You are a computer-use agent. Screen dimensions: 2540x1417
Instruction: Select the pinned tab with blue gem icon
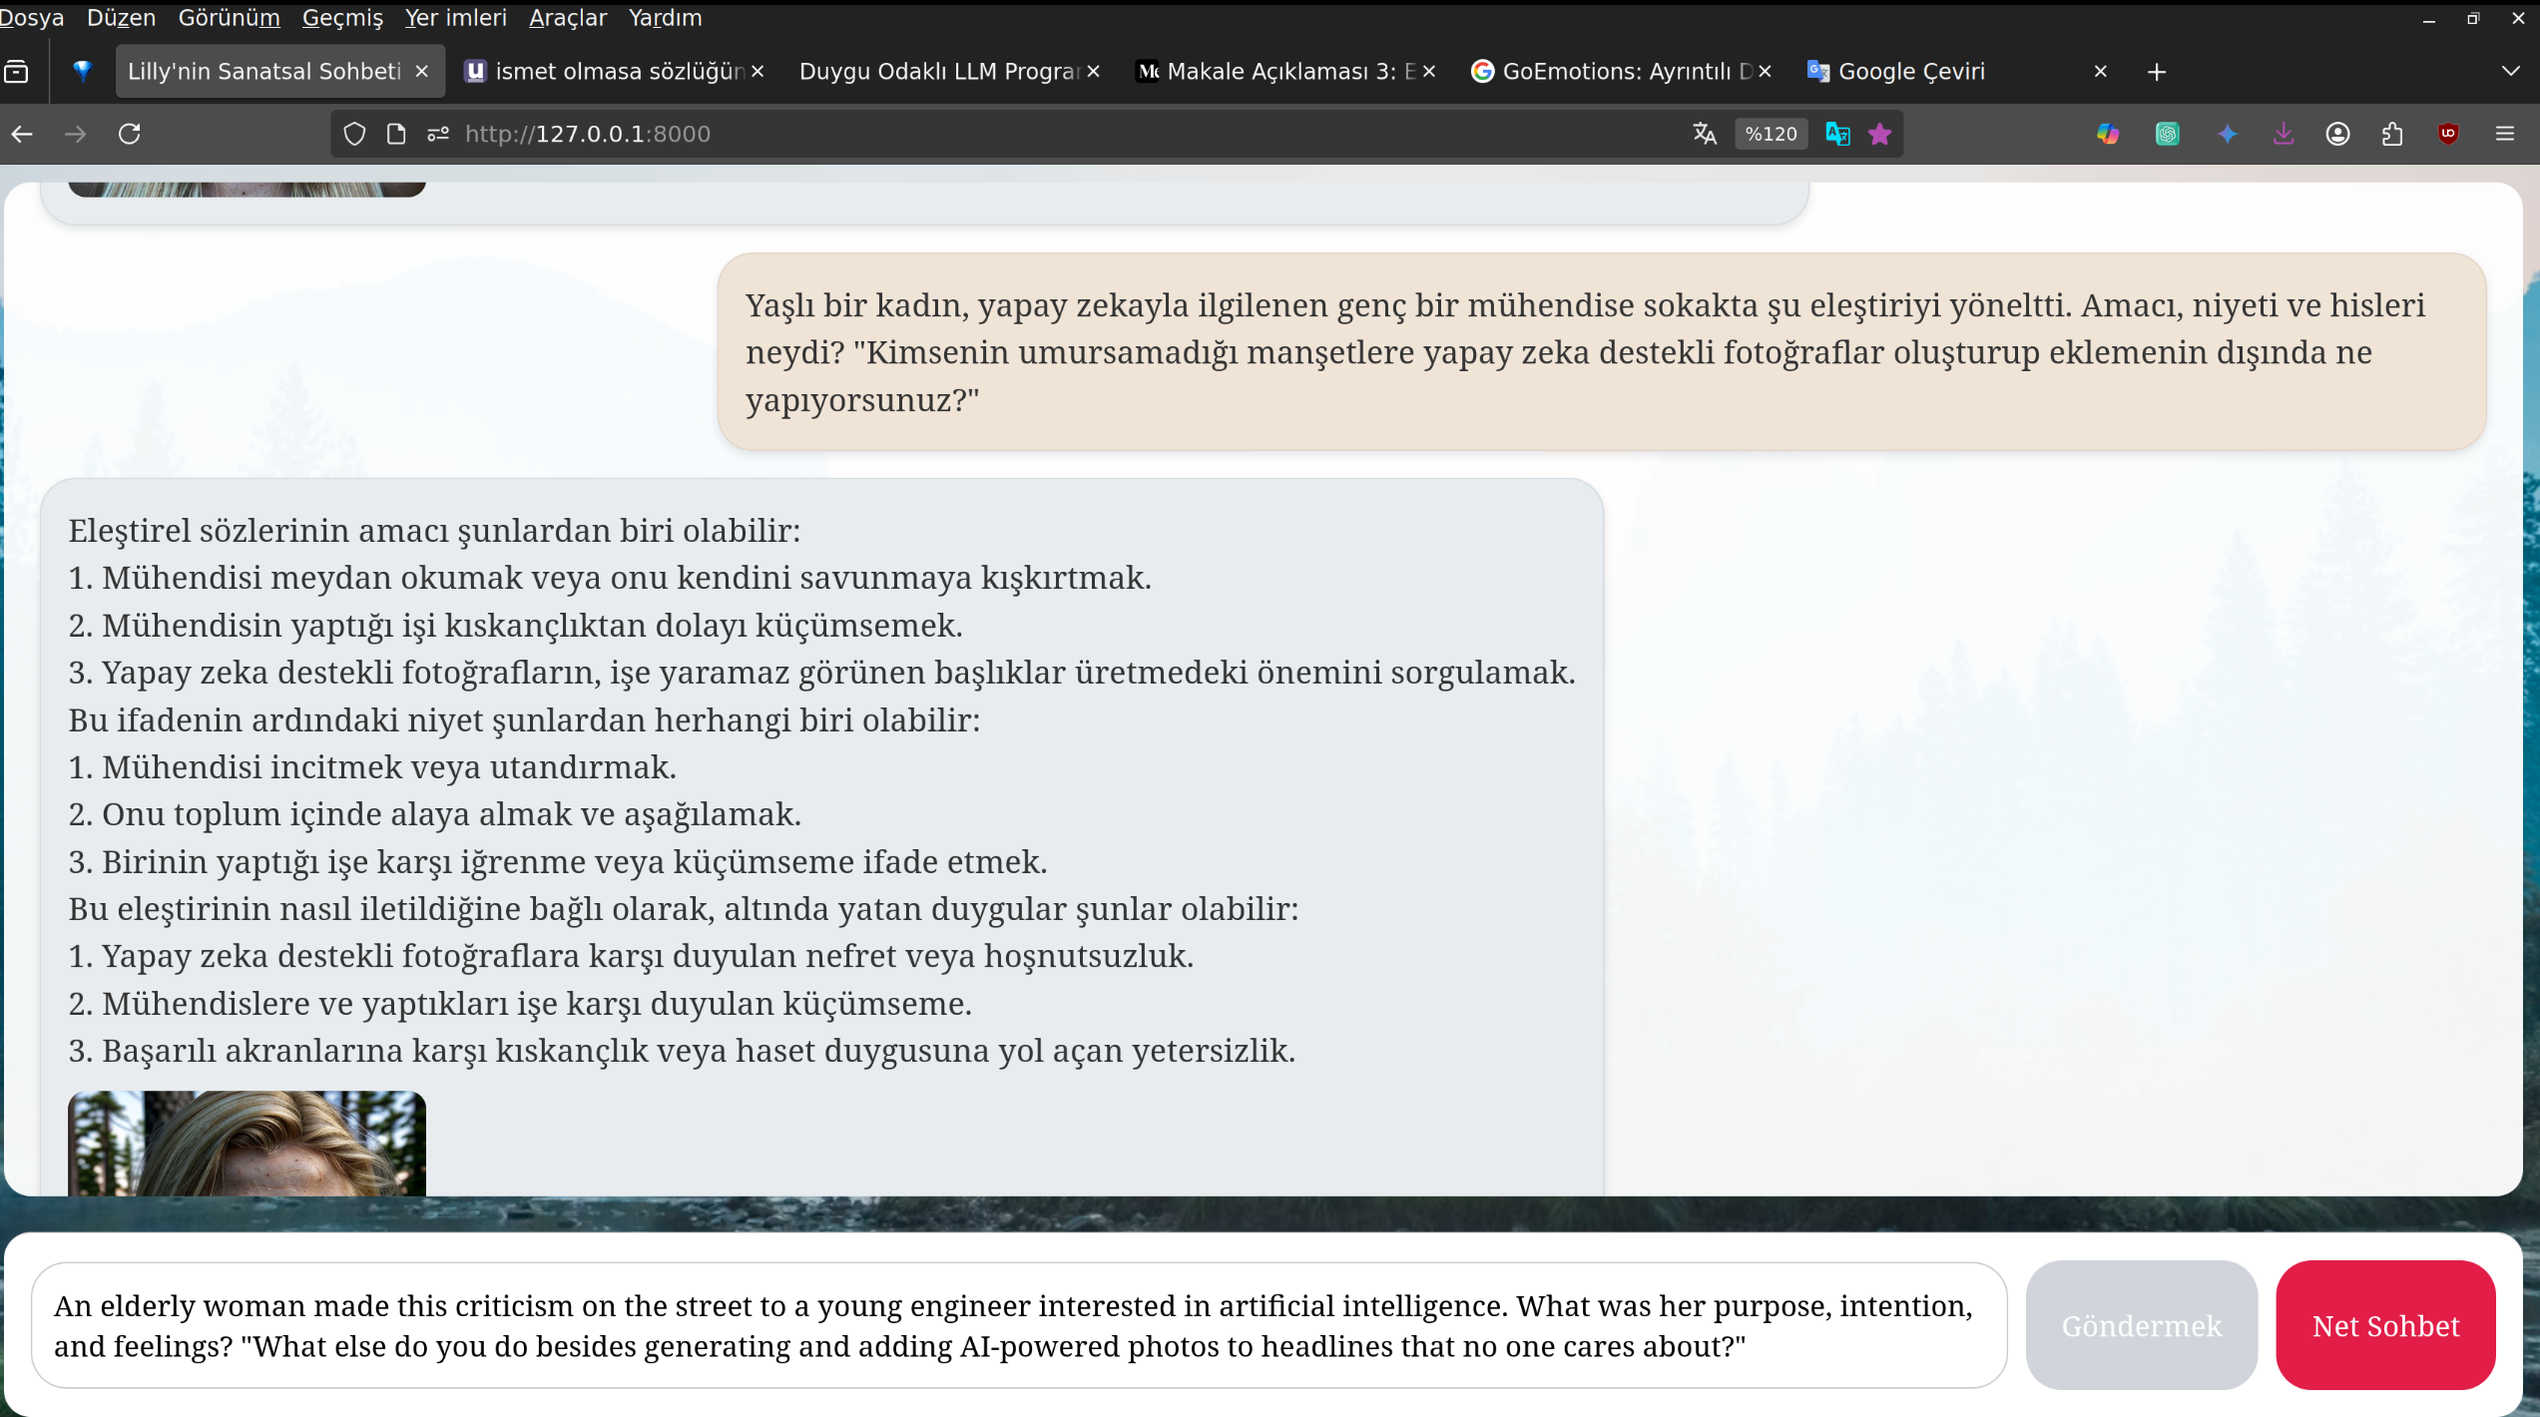click(x=83, y=72)
